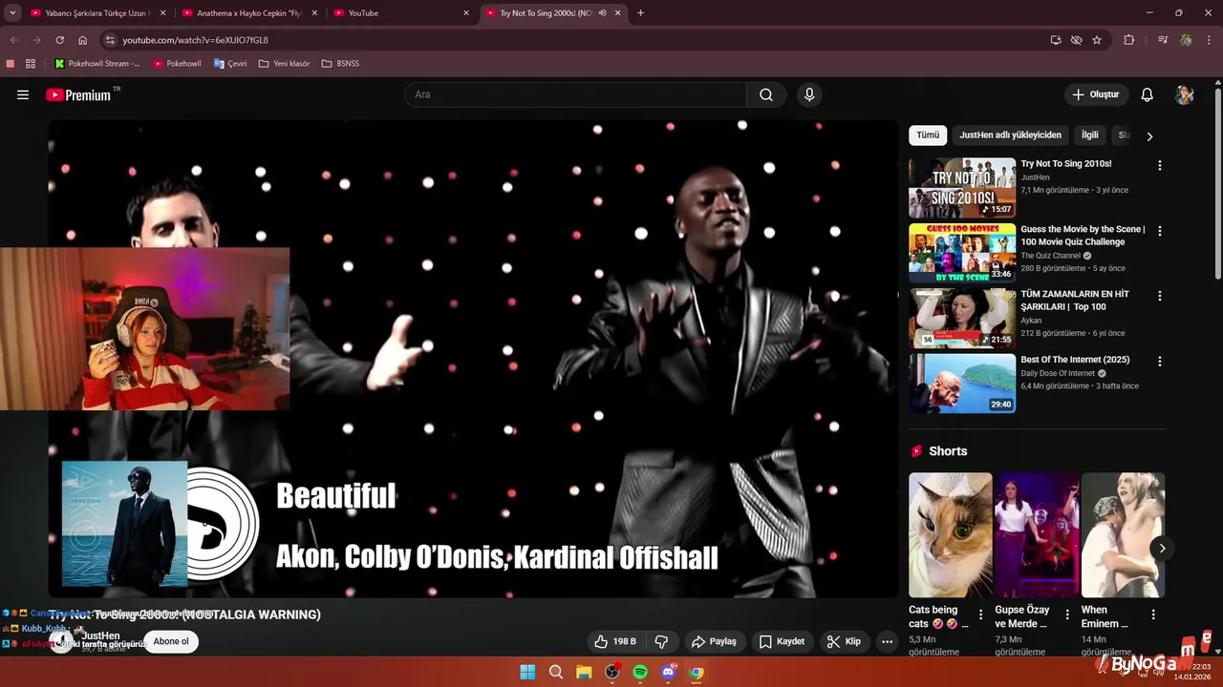Screen dimensions: 1223x687
Task: Open the Oluştur create menu
Action: click(1096, 94)
